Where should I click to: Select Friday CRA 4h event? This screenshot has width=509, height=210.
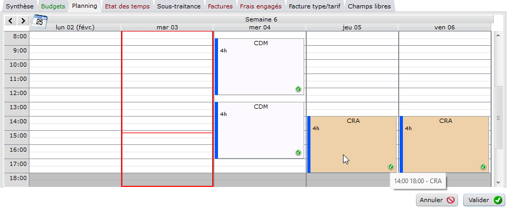tap(444, 145)
